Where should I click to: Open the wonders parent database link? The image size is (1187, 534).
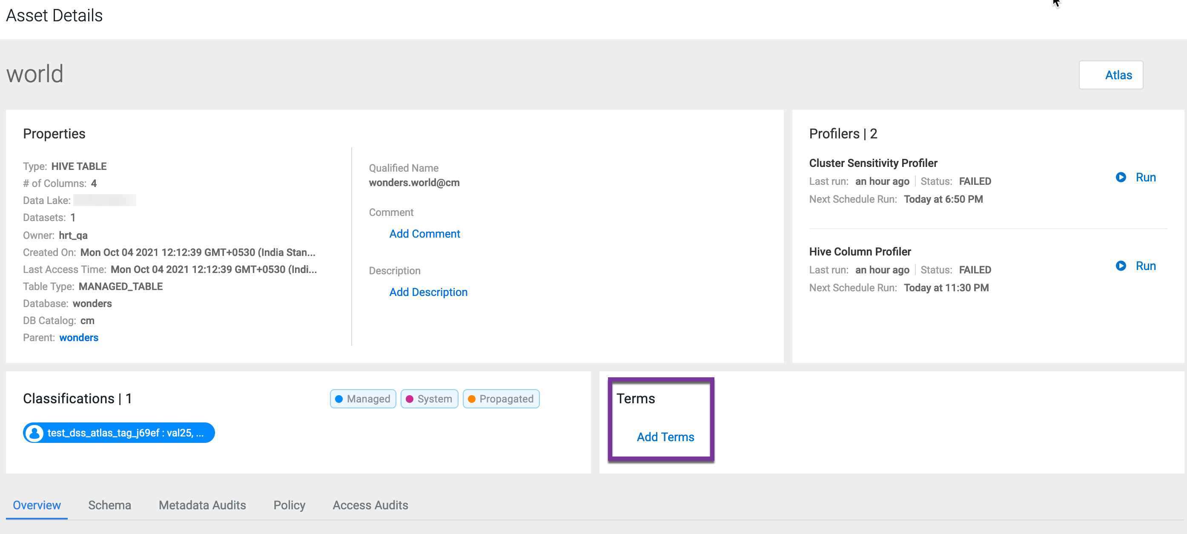pos(79,337)
